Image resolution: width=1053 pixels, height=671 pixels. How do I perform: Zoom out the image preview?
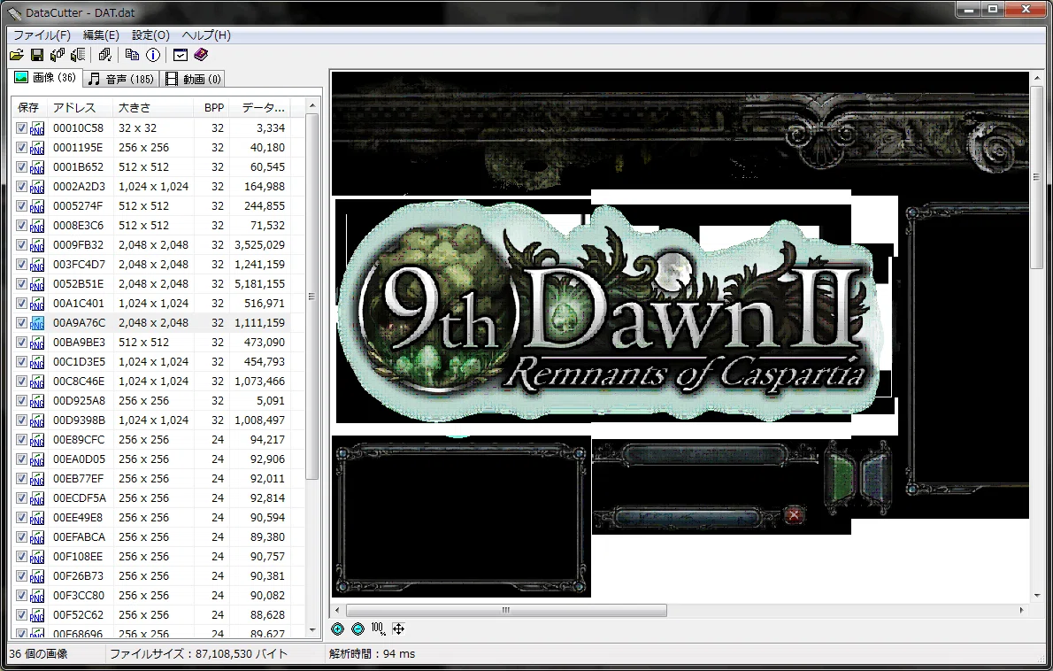[358, 629]
